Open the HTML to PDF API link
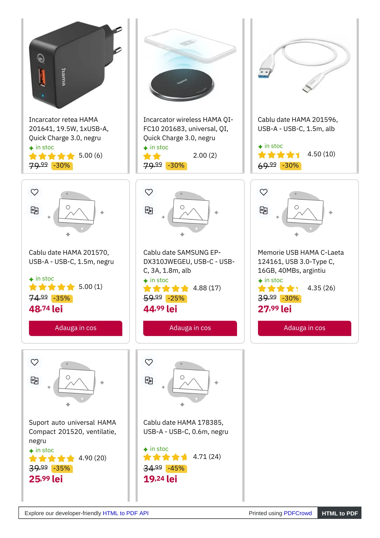Viewport: 380px width, 538px height. click(126, 513)
